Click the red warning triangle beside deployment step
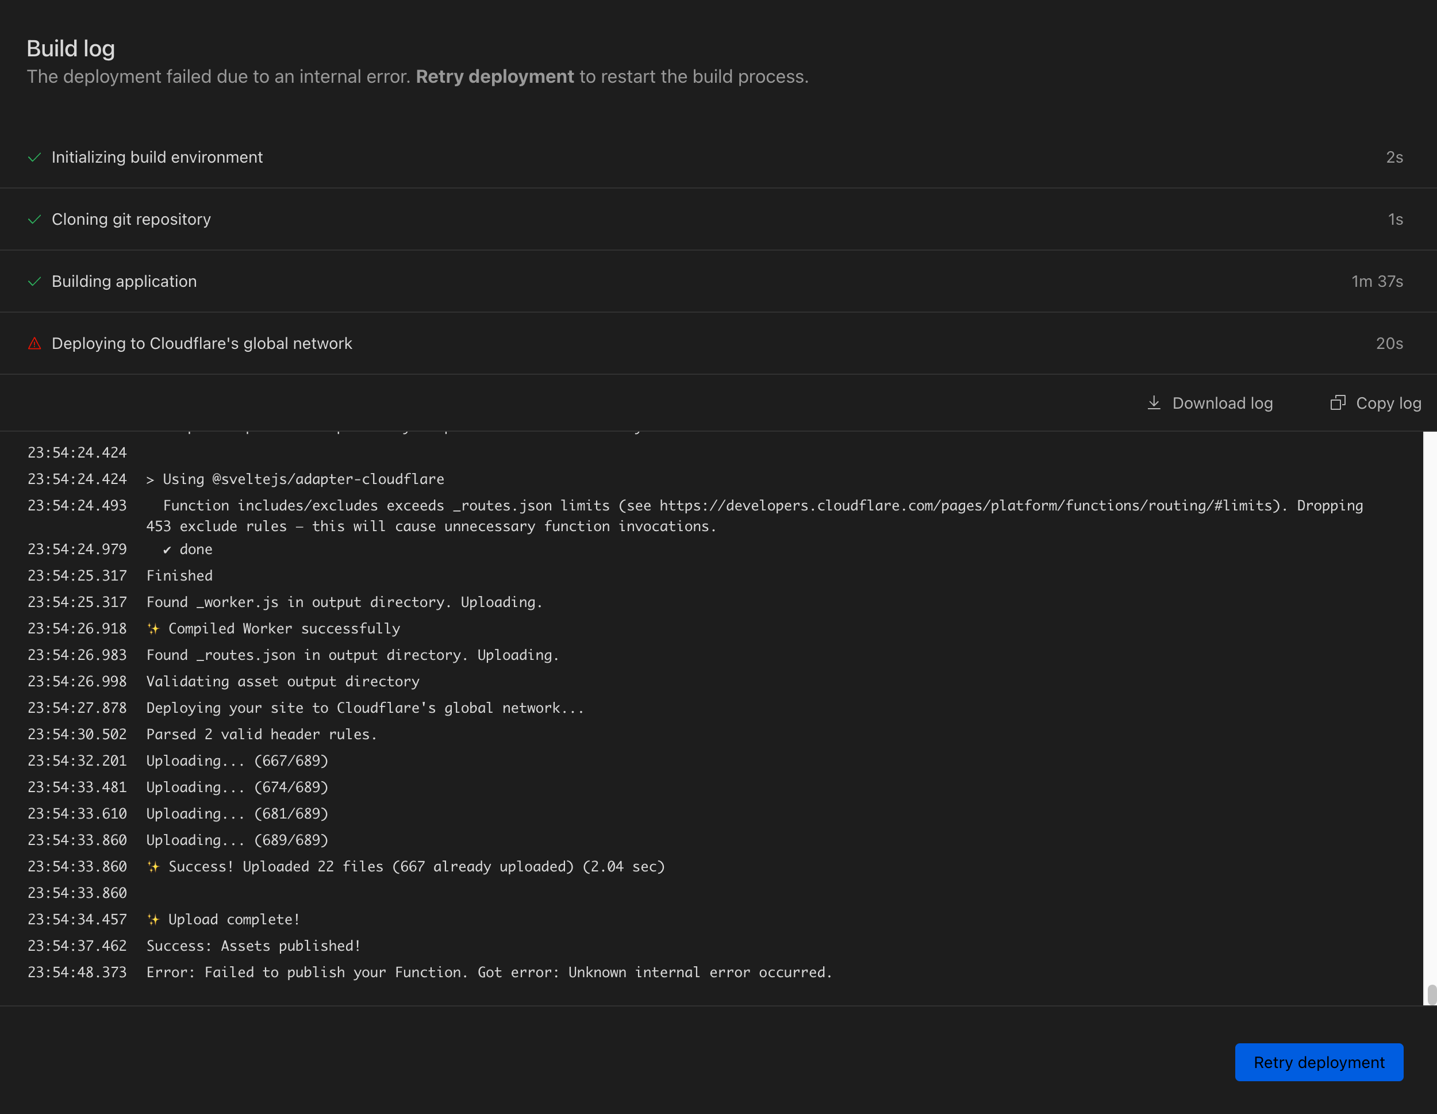 click(35, 343)
